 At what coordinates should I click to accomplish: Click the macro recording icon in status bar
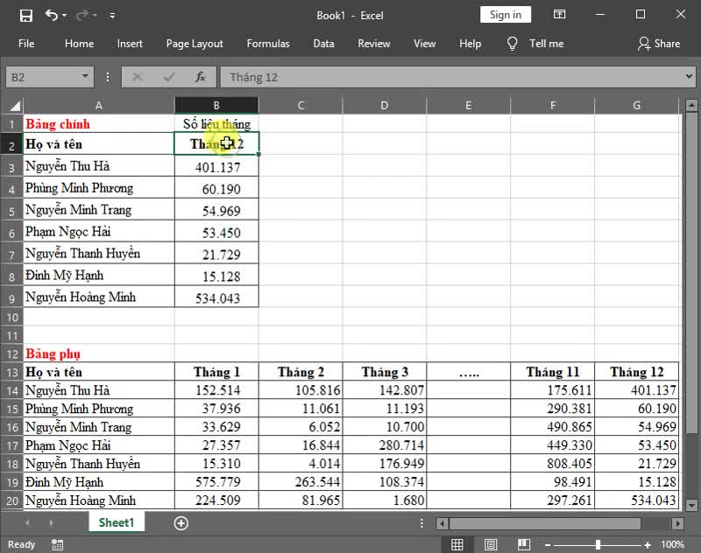[x=57, y=544]
